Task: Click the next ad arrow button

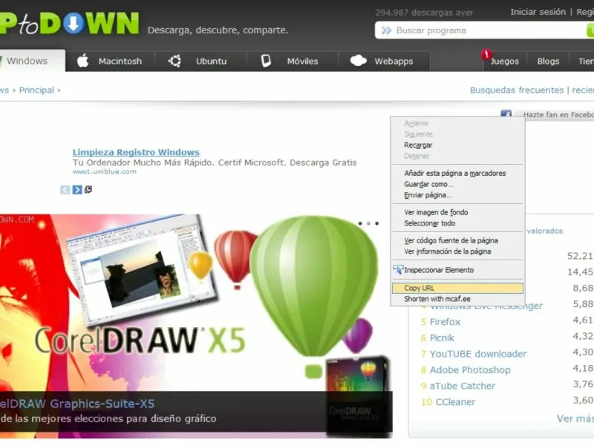Action: tap(77, 190)
